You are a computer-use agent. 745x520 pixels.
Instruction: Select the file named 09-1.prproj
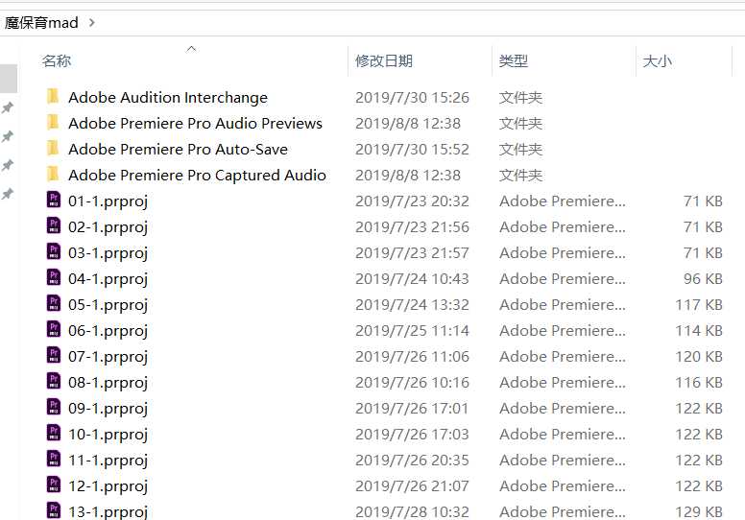point(108,409)
